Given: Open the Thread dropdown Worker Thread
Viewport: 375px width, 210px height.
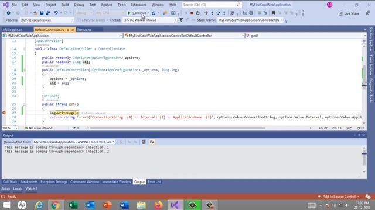Looking at the screenshot, I should [x=150, y=20].
